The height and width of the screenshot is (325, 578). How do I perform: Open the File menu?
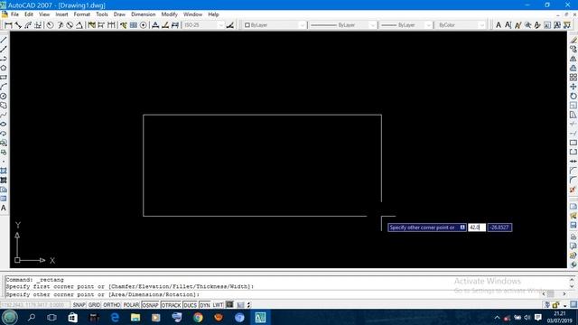pyautogui.click(x=14, y=14)
